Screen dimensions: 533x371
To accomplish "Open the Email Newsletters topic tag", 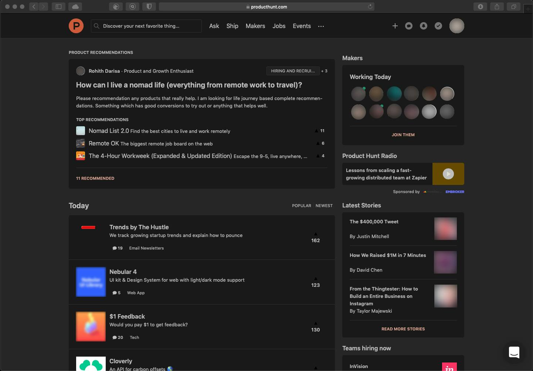I will pos(146,248).
